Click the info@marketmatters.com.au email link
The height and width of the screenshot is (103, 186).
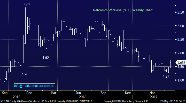point(34,86)
